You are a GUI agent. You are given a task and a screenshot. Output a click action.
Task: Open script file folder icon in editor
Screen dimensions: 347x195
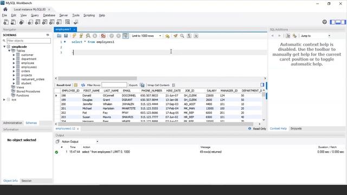pyautogui.click(x=59, y=36)
